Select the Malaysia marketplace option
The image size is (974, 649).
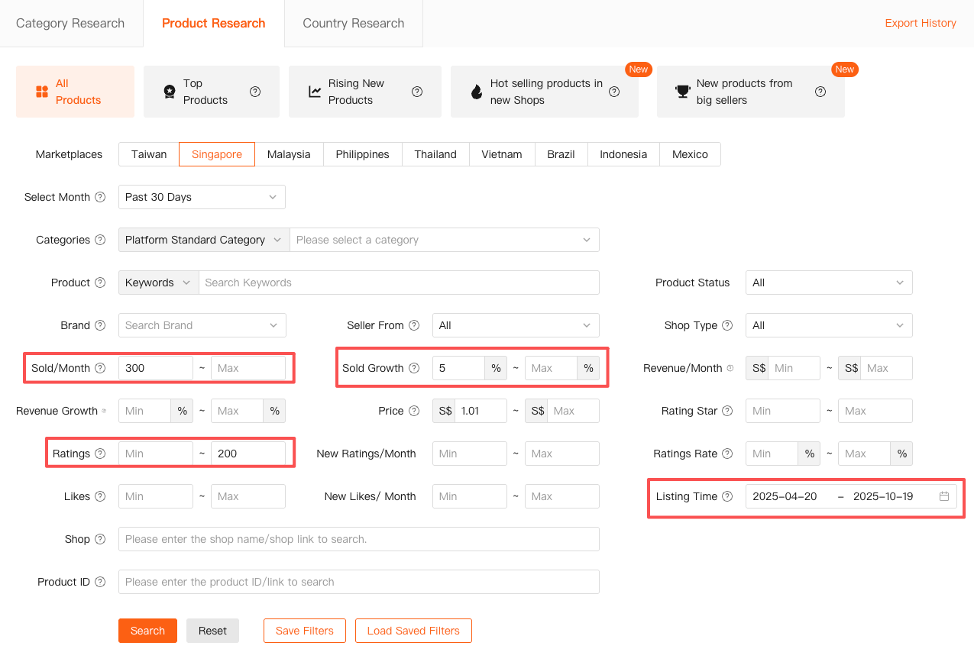289,154
